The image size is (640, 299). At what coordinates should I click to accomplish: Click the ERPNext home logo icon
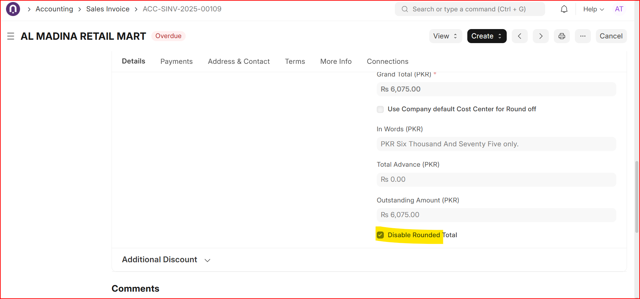point(13,9)
